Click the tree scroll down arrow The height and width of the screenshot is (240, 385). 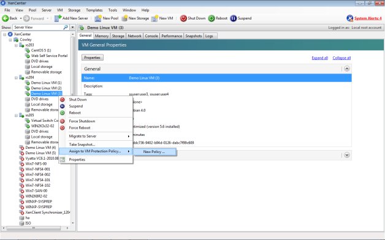click(73, 223)
